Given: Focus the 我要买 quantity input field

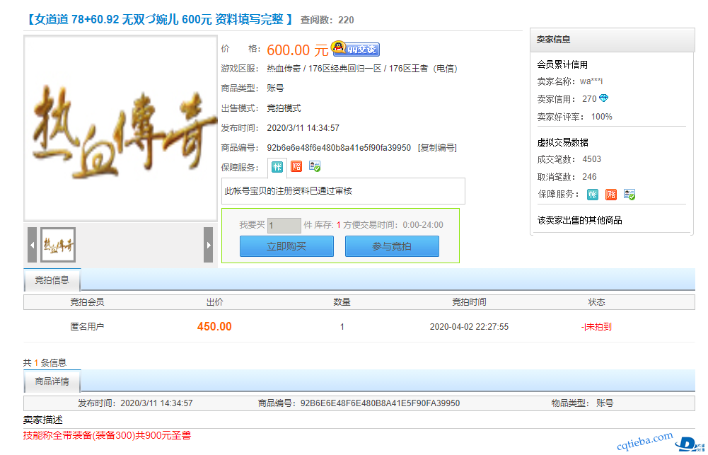Looking at the screenshot, I should tap(284, 225).
